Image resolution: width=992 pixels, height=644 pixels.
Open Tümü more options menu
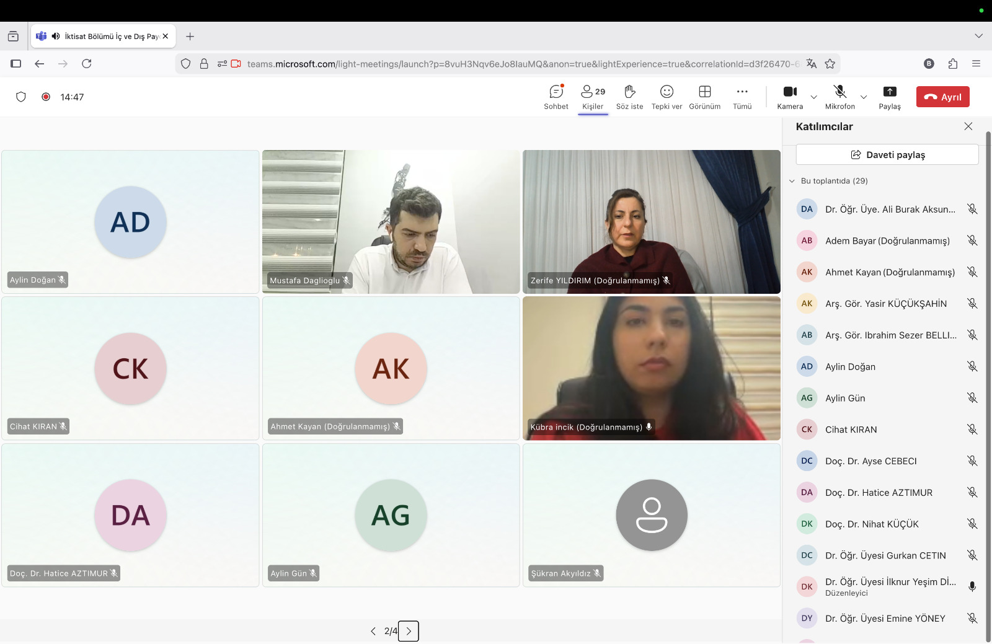(742, 97)
